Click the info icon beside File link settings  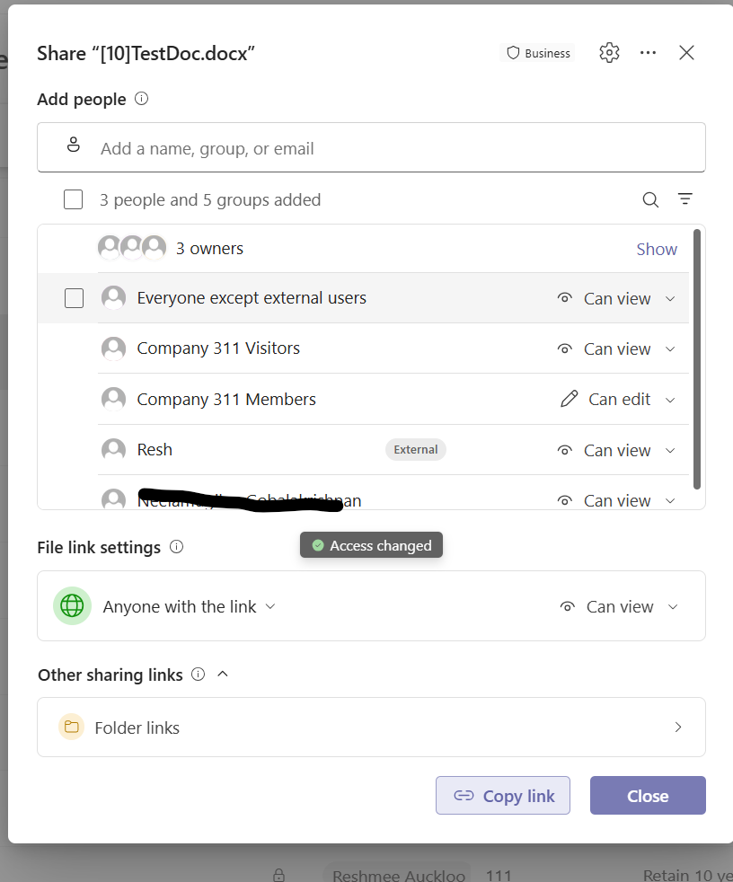pos(177,547)
